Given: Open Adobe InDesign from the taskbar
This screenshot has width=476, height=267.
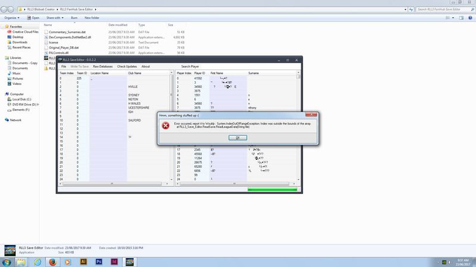Looking at the screenshot, I should (114, 262).
